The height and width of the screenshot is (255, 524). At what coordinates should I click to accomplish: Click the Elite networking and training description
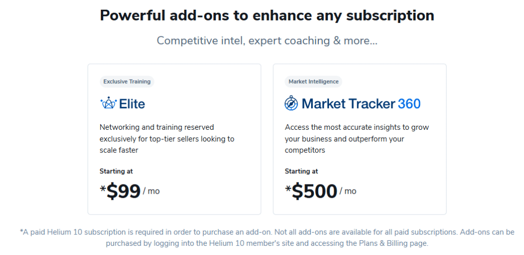tap(167, 138)
